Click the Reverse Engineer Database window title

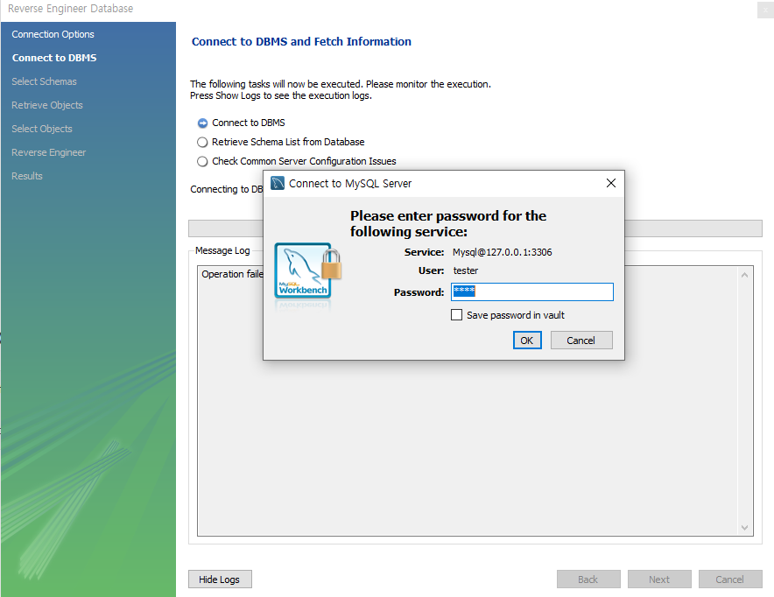tap(71, 9)
